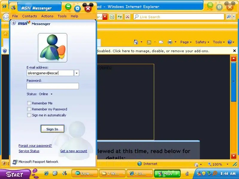The width and height of the screenshot is (239, 179).
Task: Click the MSN Messenger tray icon
Action: (x=199, y=173)
